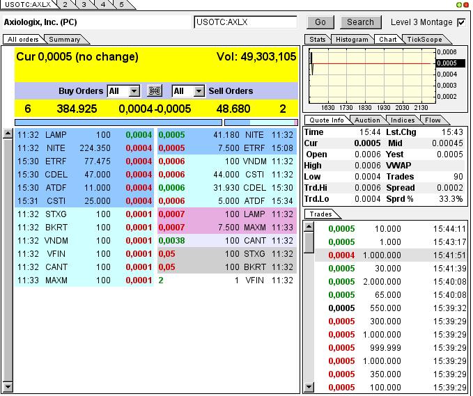Click the trades list scroll up arrow
This screenshot has height=396, width=473.
point(309,227)
